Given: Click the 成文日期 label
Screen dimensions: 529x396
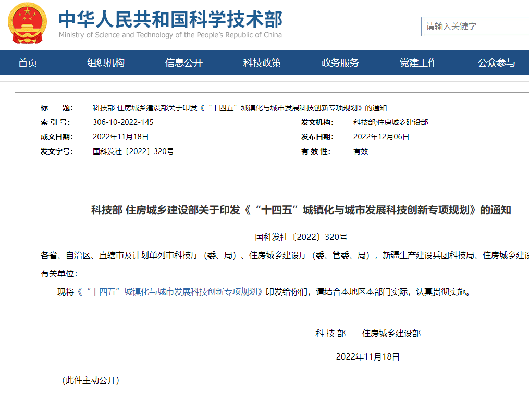Looking at the screenshot, I should coord(57,137).
